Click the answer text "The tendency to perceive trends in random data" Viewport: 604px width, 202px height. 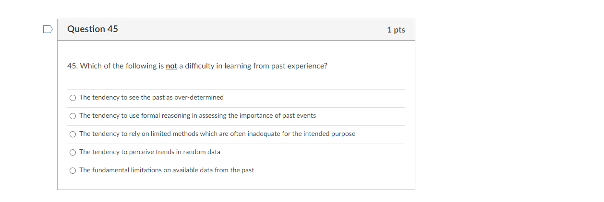click(x=150, y=152)
